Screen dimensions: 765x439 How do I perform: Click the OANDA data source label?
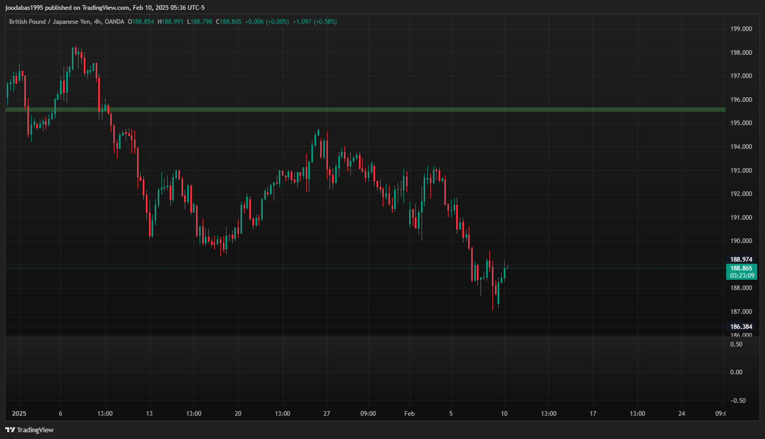(x=114, y=22)
